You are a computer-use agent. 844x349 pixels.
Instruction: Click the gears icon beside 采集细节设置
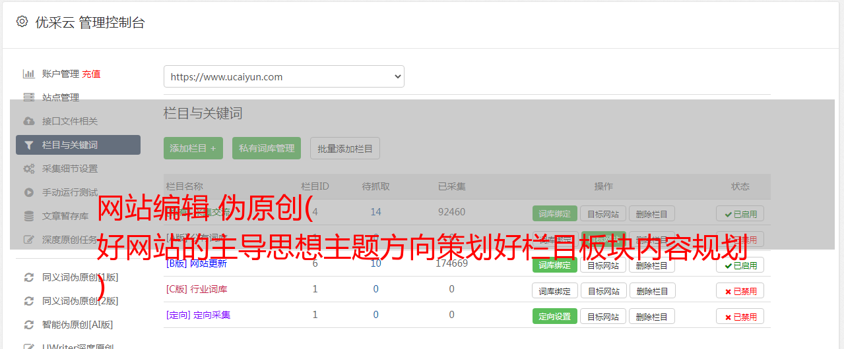pyautogui.click(x=28, y=169)
